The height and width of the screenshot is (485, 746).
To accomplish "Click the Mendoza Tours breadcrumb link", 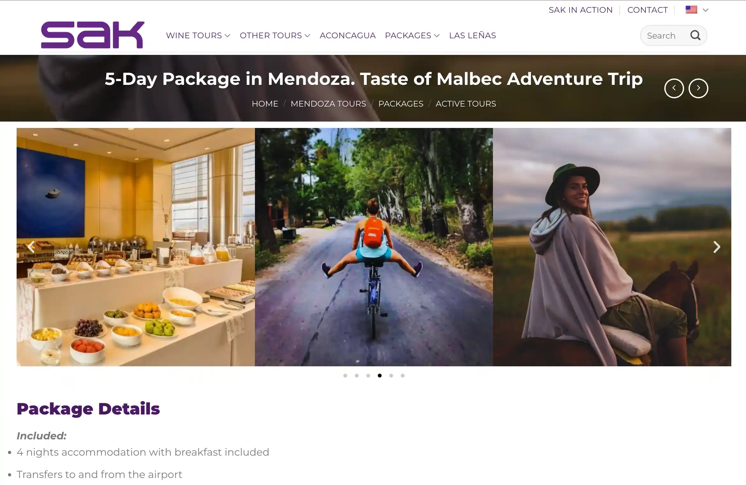I will click(x=328, y=104).
